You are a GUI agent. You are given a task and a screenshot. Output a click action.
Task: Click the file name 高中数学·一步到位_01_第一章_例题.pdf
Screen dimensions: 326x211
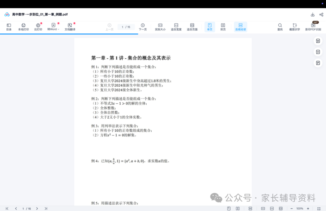pyautogui.click(x=40, y=14)
